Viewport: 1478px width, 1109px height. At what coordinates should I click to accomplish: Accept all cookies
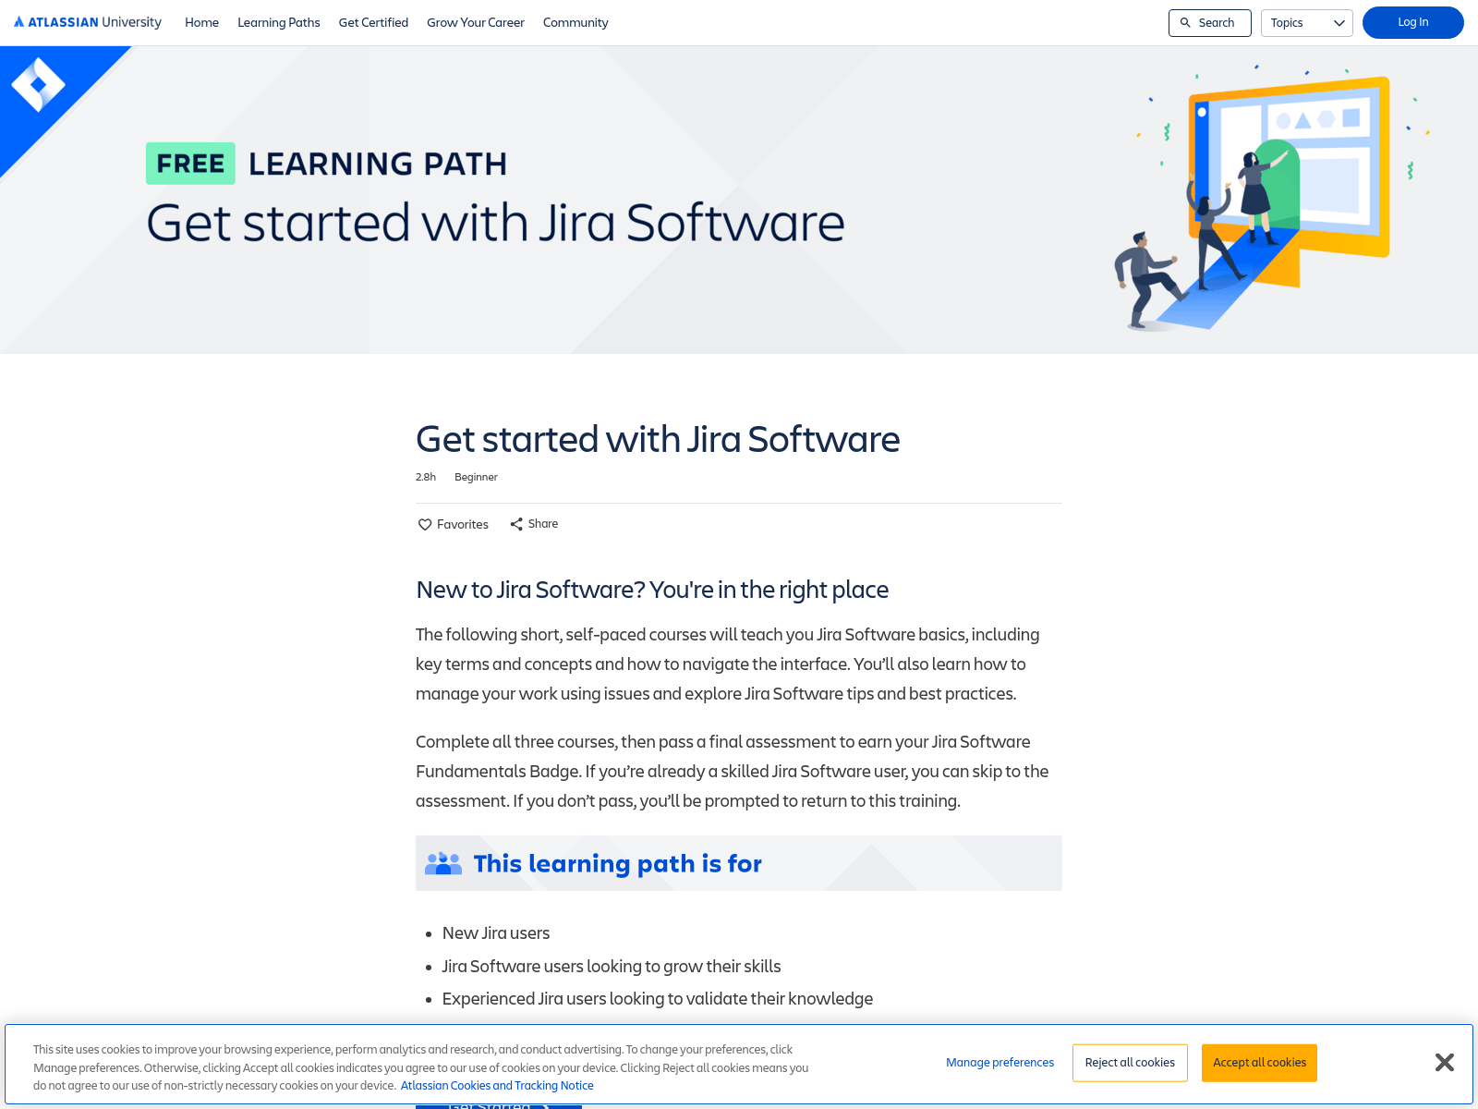(x=1259, y=1062)
